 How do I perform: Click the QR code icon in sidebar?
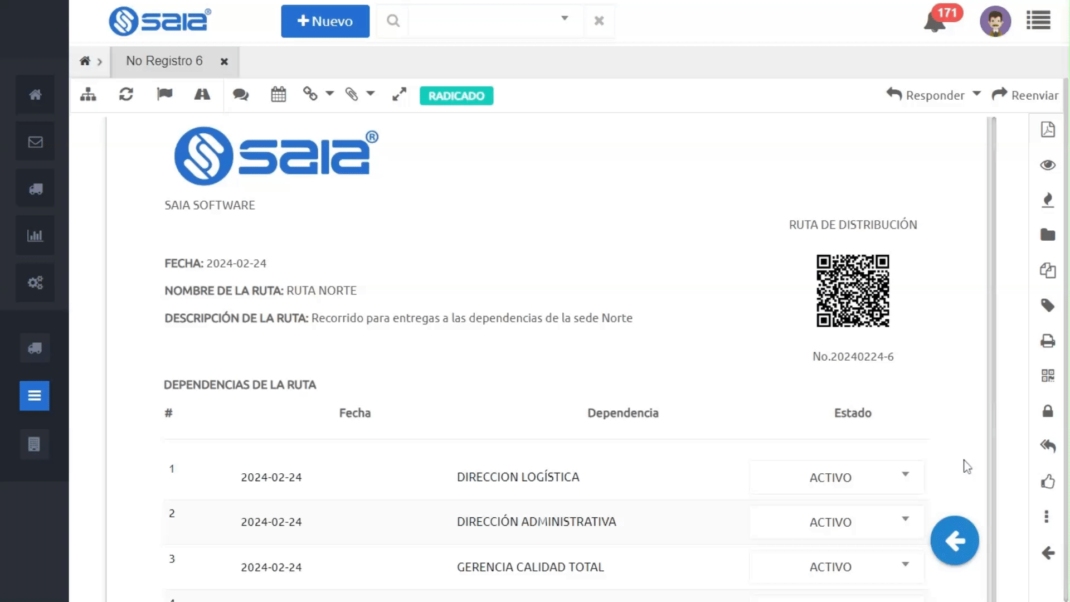1048,376
